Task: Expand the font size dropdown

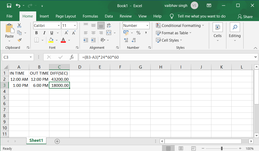Action: (75, 26)
